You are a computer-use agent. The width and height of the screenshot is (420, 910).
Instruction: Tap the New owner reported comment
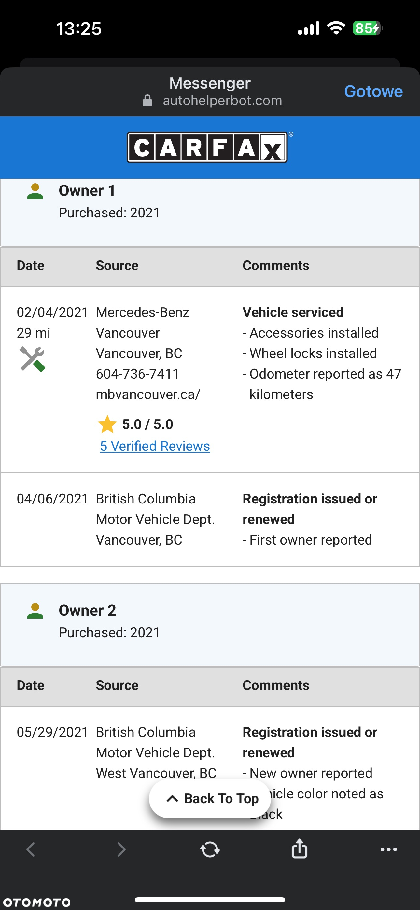pyautogui.click(x=308, y=773)
